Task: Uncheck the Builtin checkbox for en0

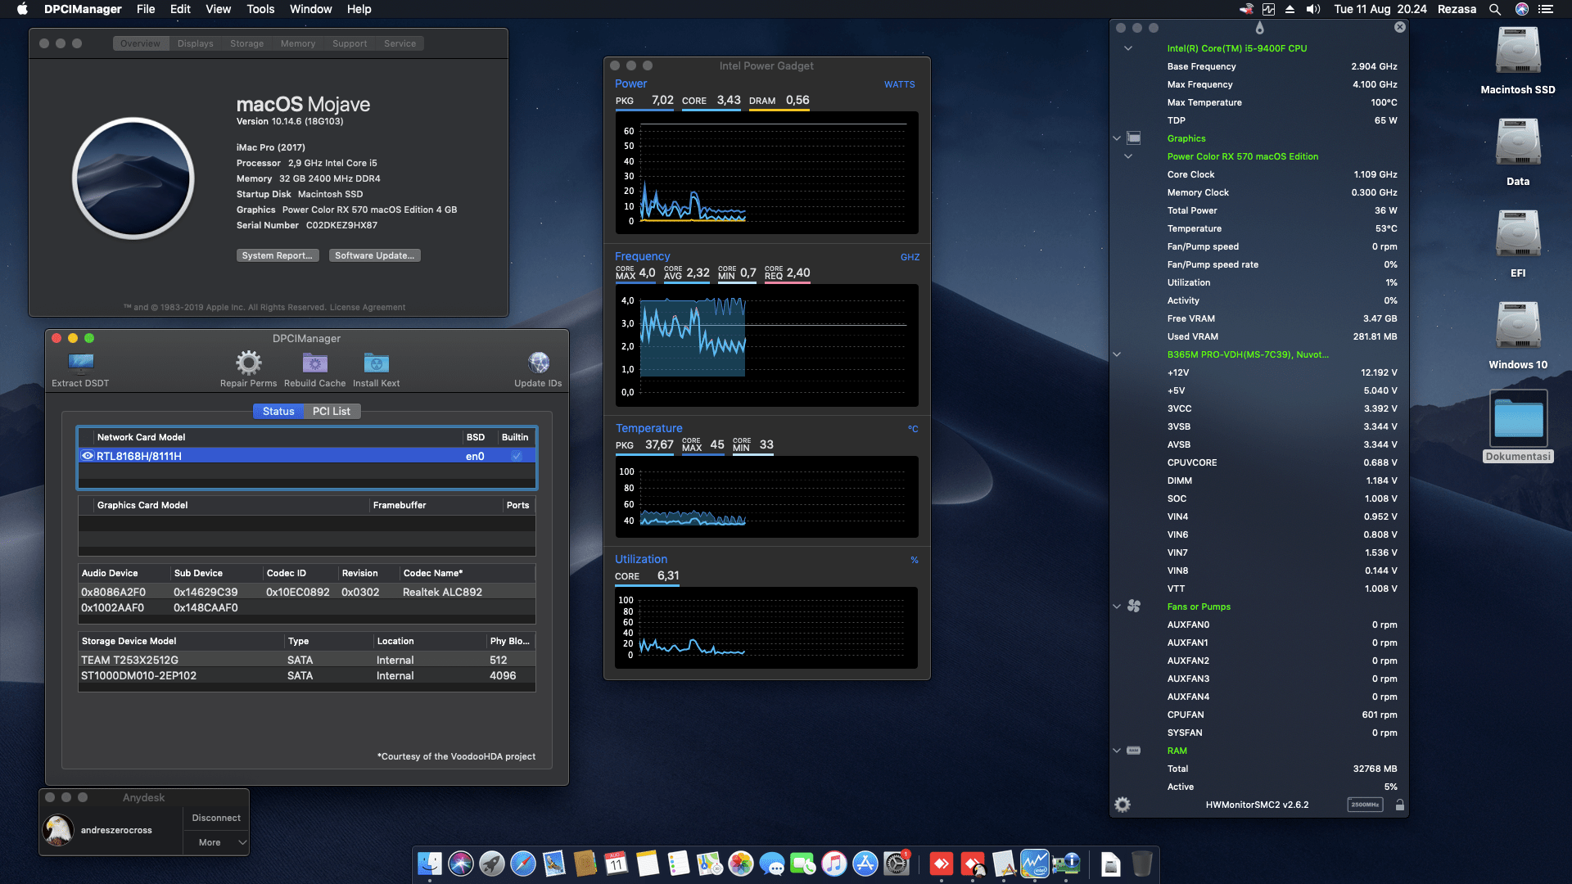Action: point(516,456)
